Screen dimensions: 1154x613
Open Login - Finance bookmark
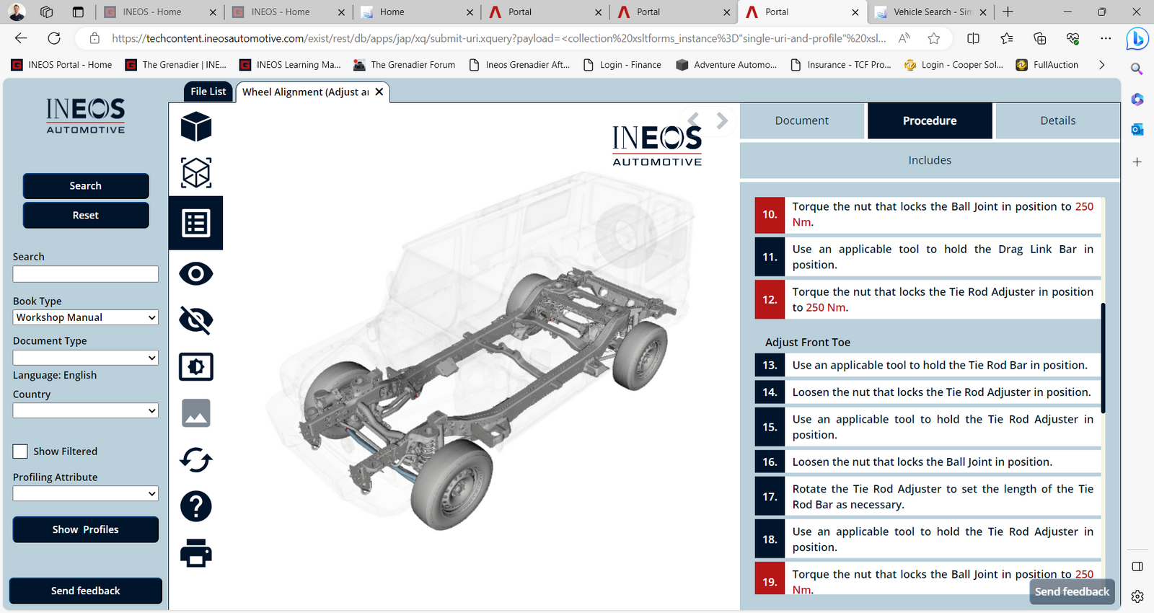(622, 65)
